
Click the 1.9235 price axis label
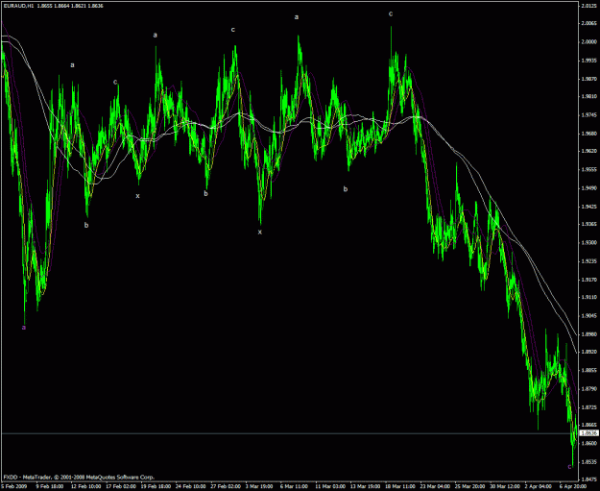[x=588, y=260]
